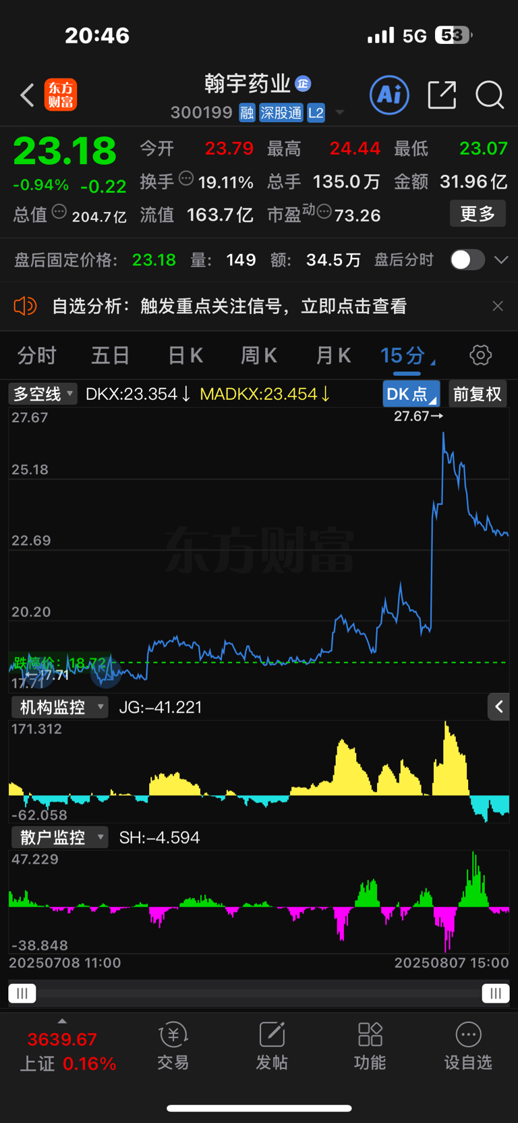This screenshot has height=1123, width=518.
Task: Open the 机构监控 indicator dropdown
Action: coord(60,707)
